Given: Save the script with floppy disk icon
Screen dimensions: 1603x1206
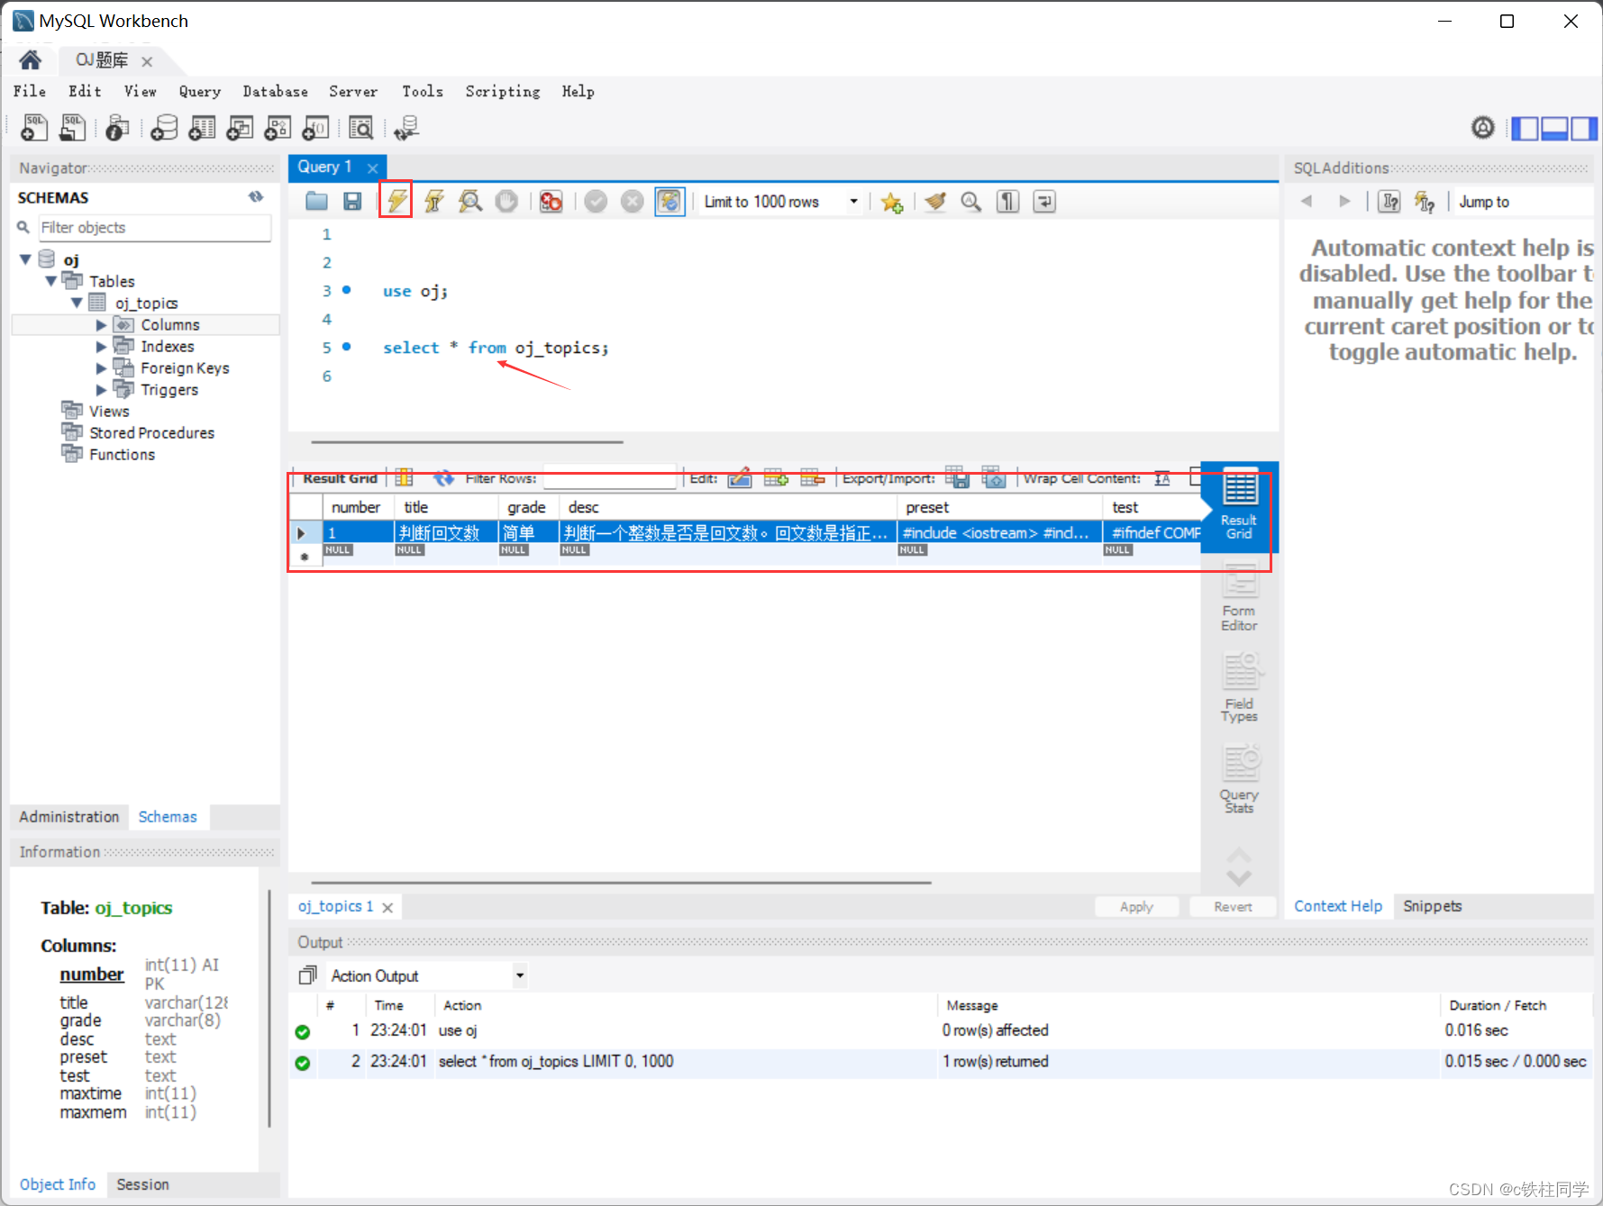Looking at the screenshot, I should [352, 201].
